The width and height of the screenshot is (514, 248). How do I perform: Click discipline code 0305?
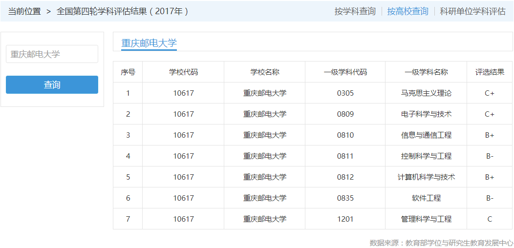click(x=345, y=93)
